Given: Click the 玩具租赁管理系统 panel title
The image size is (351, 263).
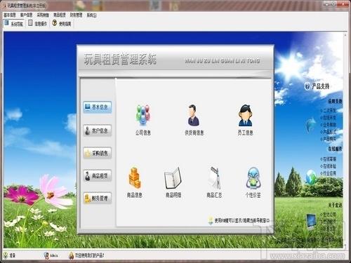Looking at the screenshot, I should pos(120,59).
